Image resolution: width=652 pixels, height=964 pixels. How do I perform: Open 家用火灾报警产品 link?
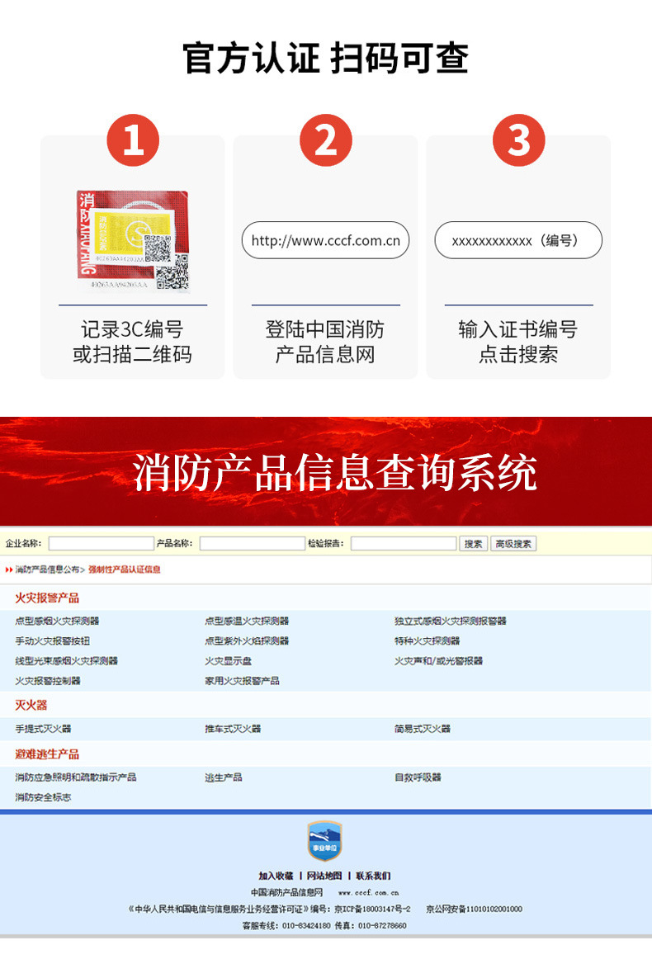[242, 681]
